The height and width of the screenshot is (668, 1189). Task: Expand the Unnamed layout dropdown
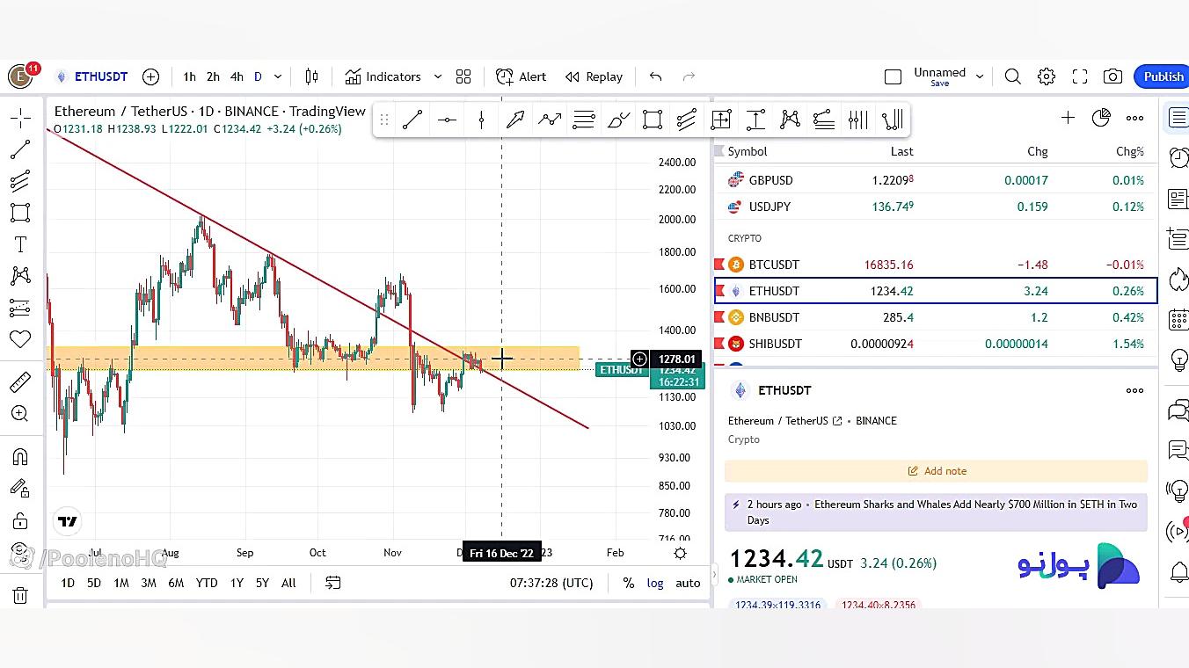pyautogui.click(x=980, y=76)
